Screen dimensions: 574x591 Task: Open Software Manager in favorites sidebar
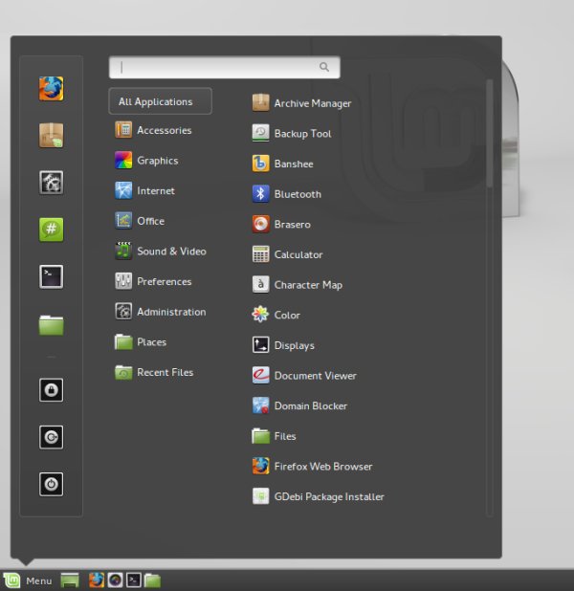coord(51,136)
